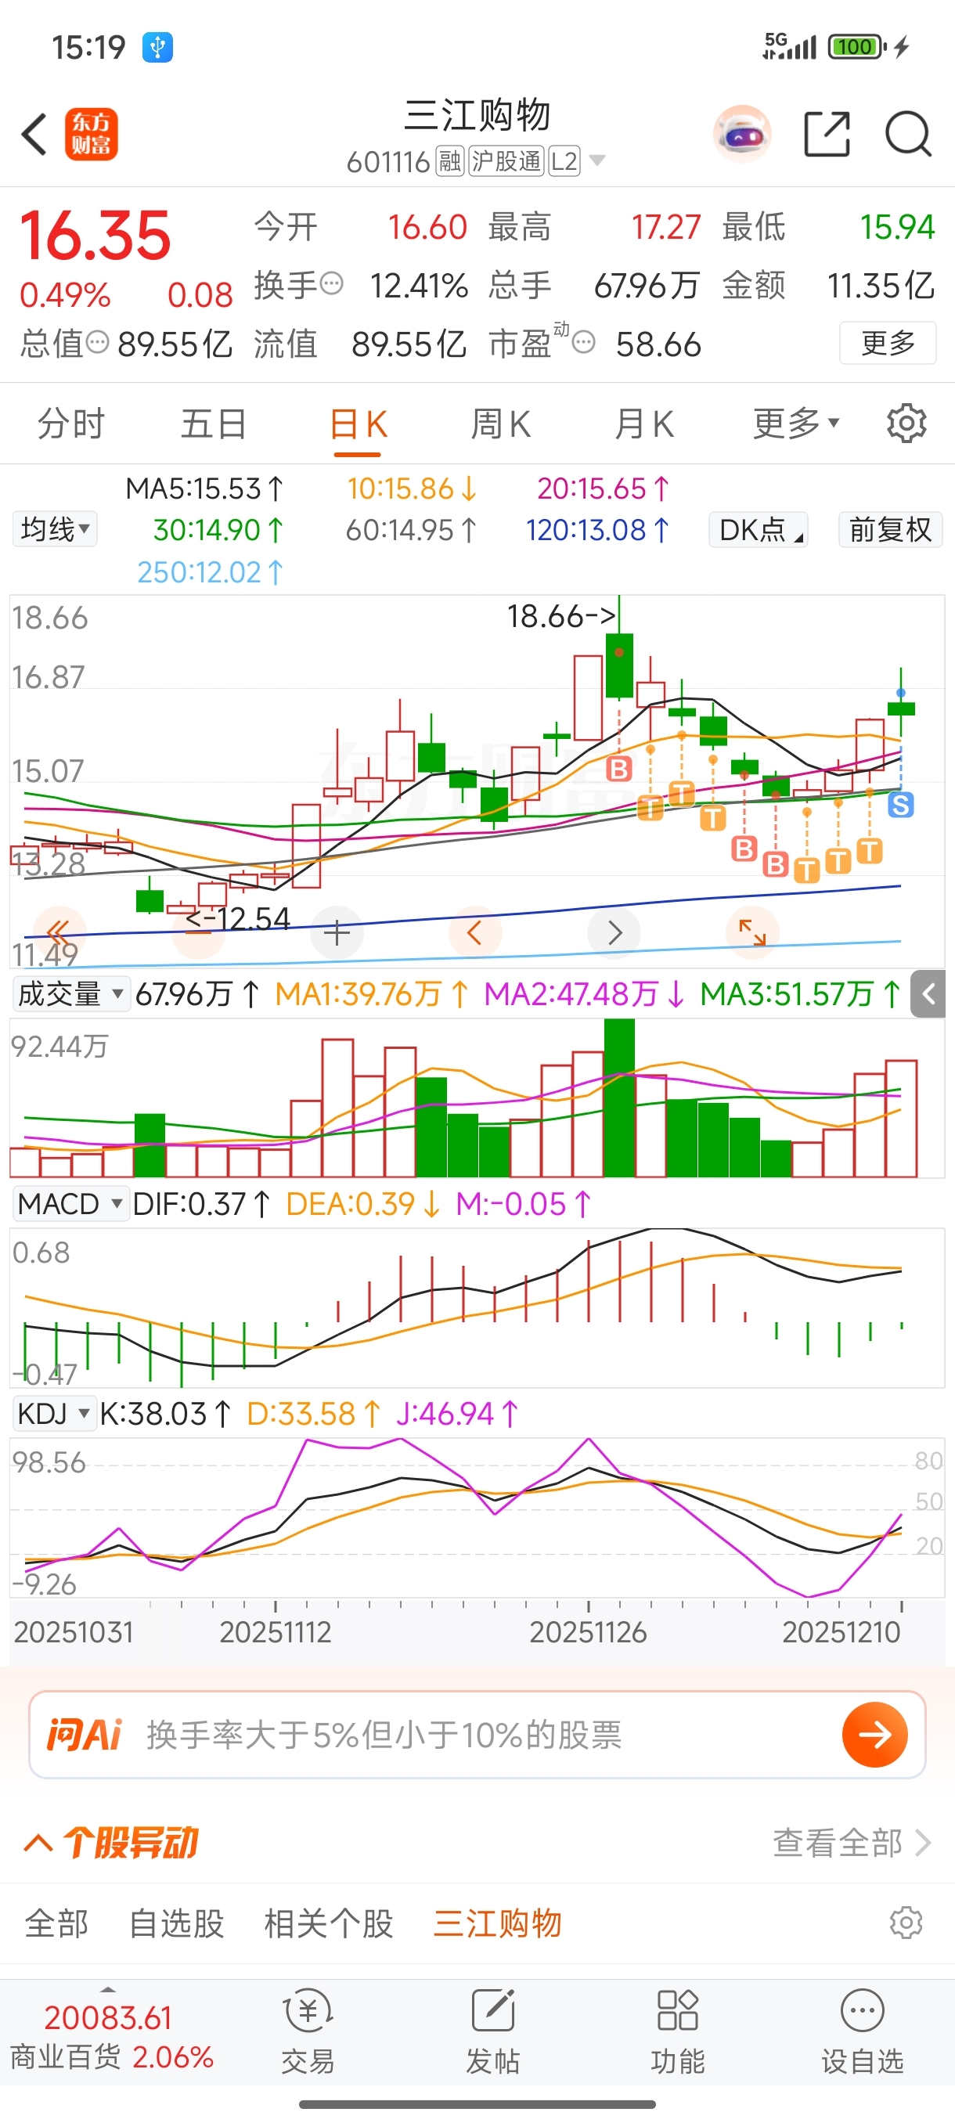Switch to 分时 tab
The height and width of the screenshot is (2123, 955).
point(71,424)
